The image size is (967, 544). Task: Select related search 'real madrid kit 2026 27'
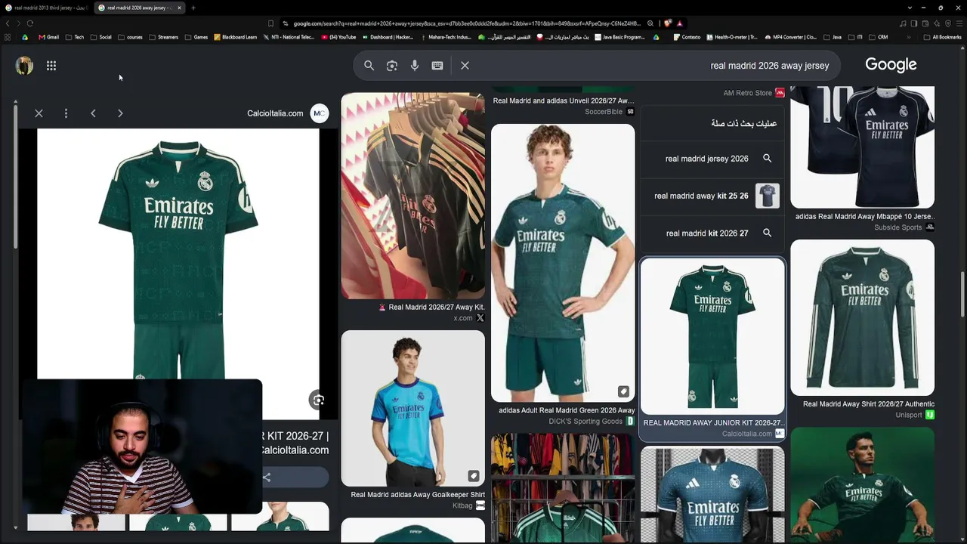712,233
